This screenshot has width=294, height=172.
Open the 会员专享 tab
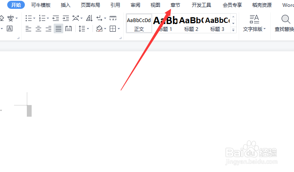[232, 5]
